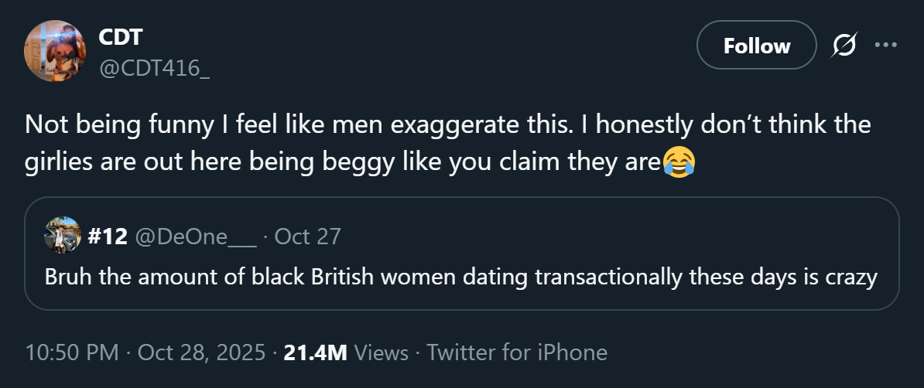This screenshot has width=924, height=388.
Task: Open CDT's profile picture
Action: coord(55,51)
